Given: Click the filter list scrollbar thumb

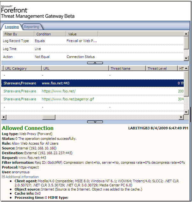Looking at the screenshot, I should pos(186,43).
